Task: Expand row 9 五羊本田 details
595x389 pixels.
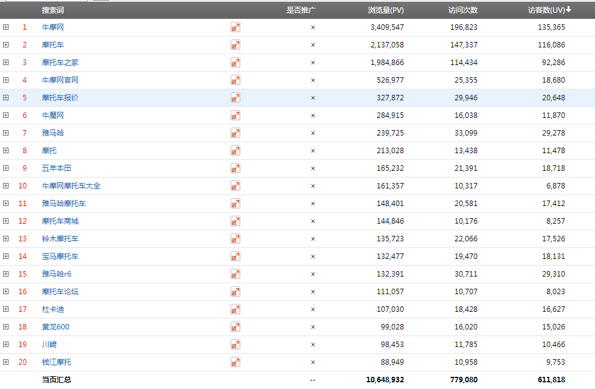Action: [5, 168]
